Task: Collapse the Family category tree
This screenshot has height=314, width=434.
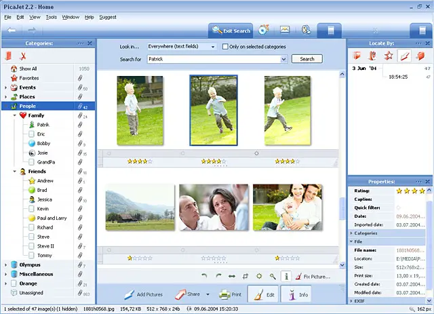Action: pyautogui.click(x=15, y=115)
